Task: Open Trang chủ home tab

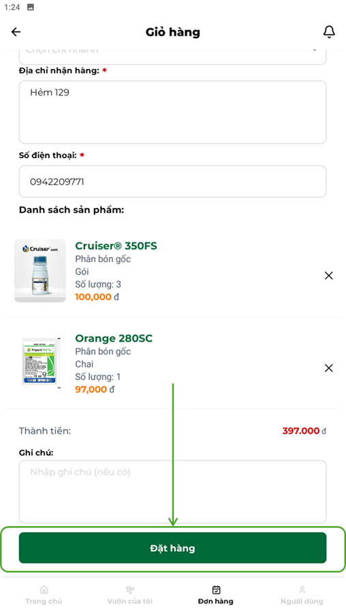Action: click(x=44, y=595)
